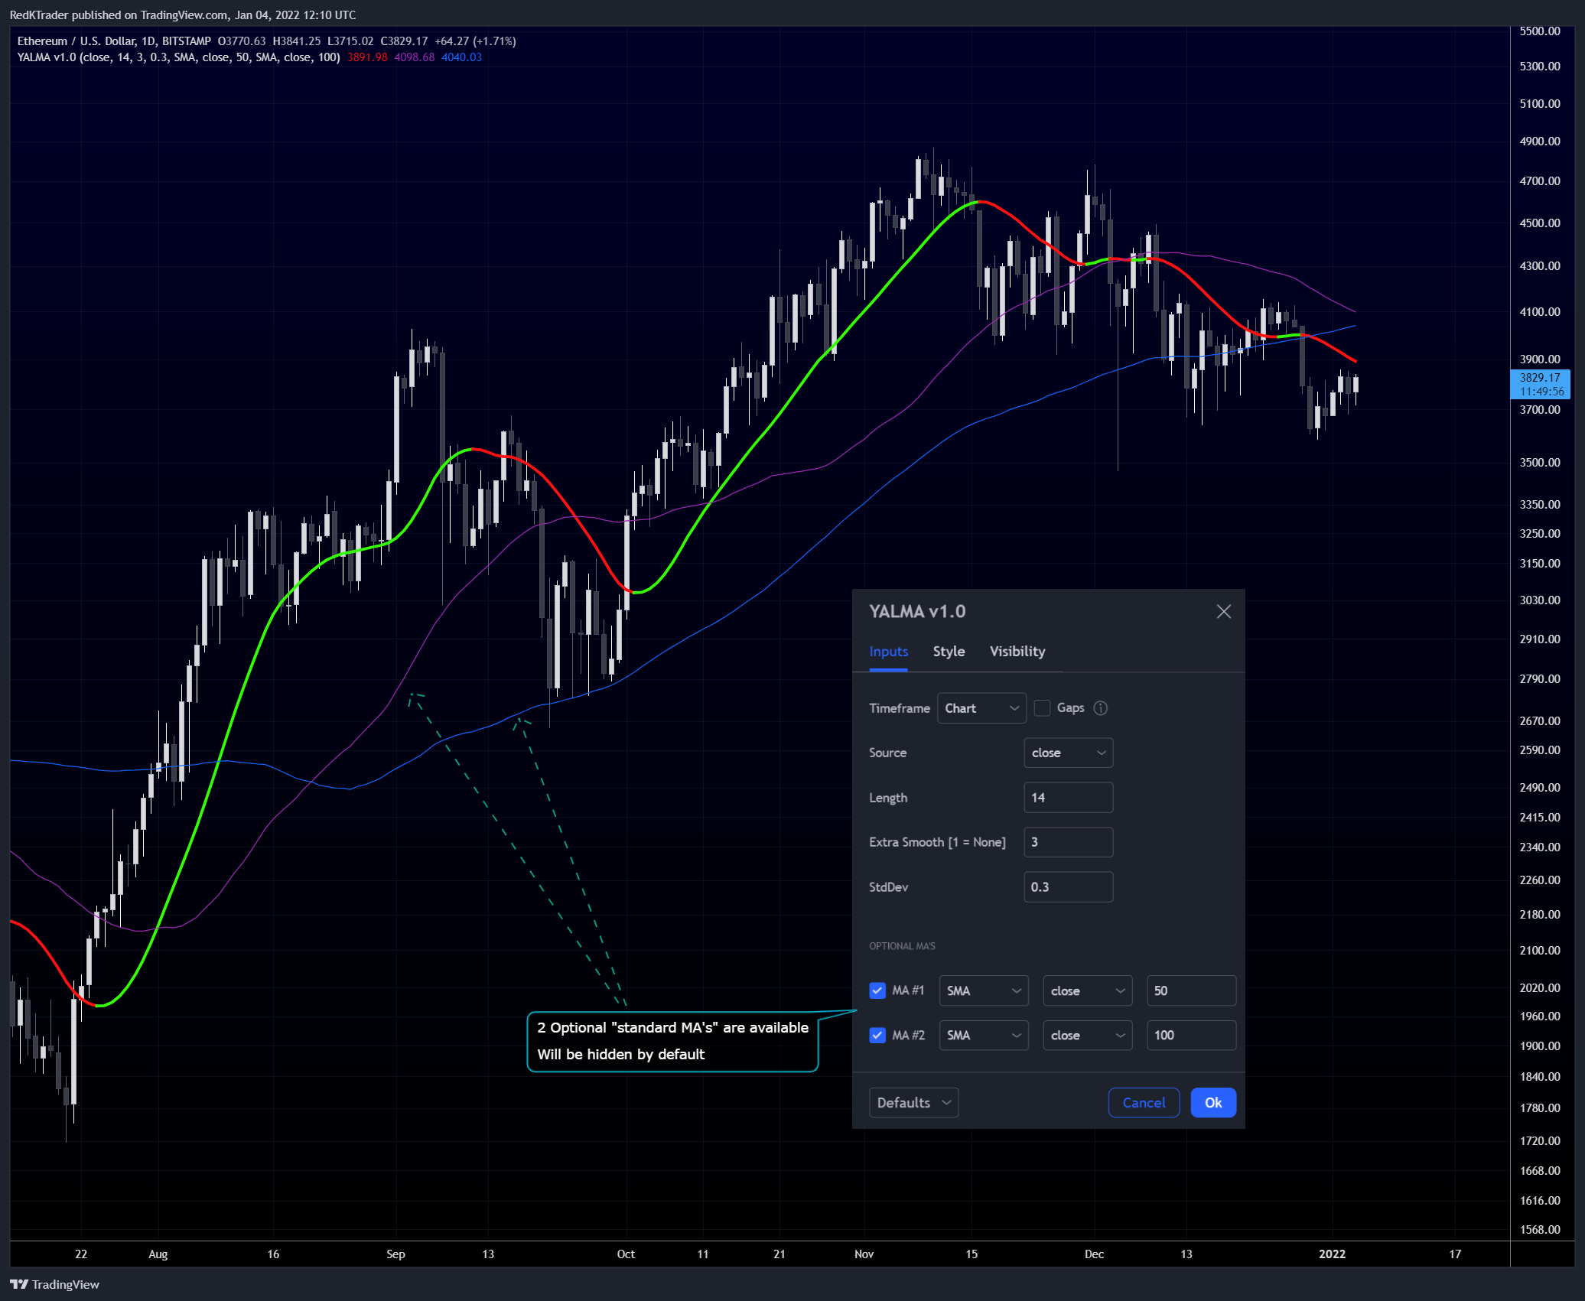The height and width of the screenshot is (1301, 1585).
Task: Open the MA #2 close source dropdown
Action: point(1087,1035)
